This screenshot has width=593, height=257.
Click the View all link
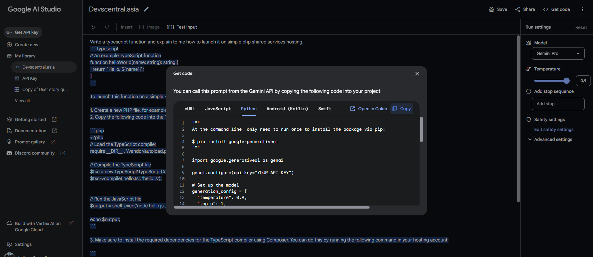click(22, 101)
